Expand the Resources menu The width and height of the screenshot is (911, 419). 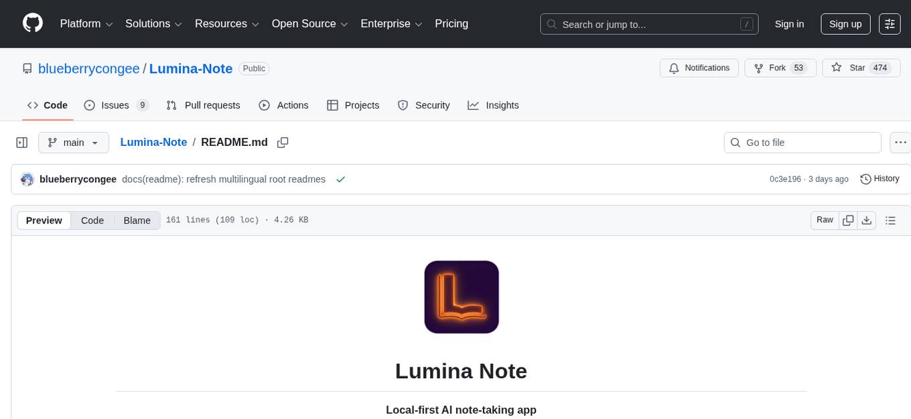tap(226, 23)
